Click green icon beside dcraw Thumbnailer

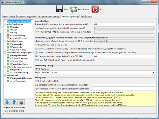[x=8, y=81]
